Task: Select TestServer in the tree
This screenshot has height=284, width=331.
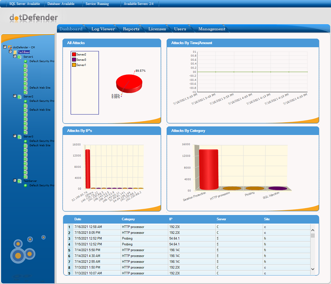Action: (x=30, y=181)
